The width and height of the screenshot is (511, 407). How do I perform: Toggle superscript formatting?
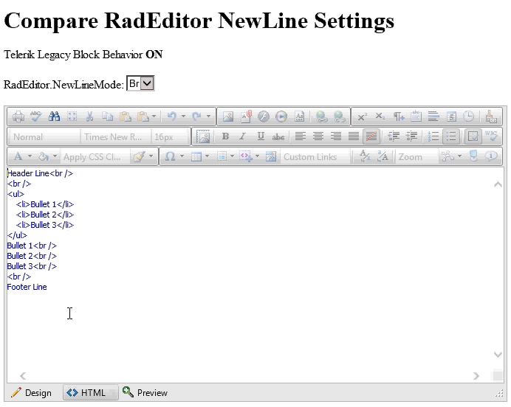(x=362, y=116)
